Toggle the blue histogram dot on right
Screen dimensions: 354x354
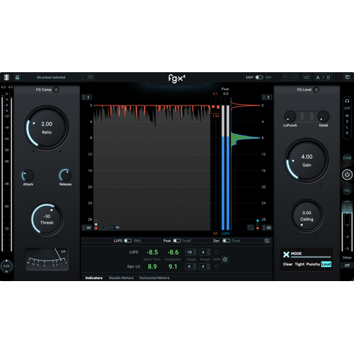pos(258,221)
